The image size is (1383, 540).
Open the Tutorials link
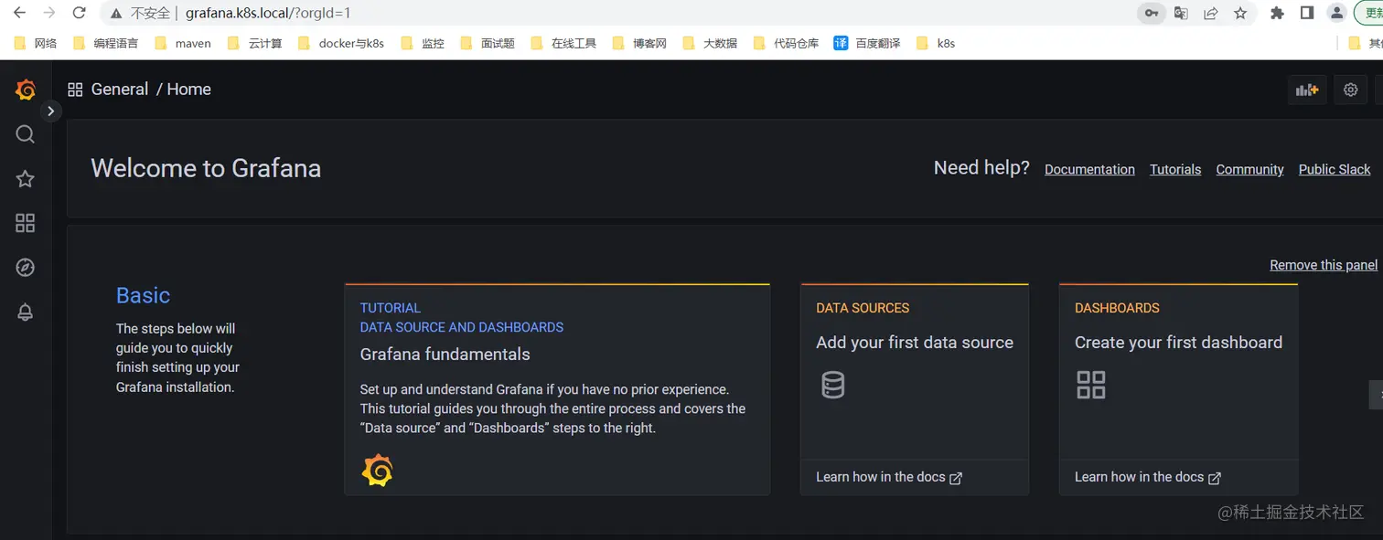pos(1175,169)
